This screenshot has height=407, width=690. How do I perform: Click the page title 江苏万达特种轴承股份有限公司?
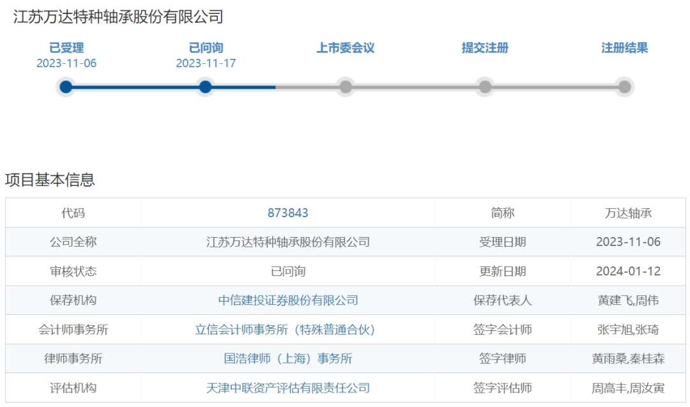pyautogui.click(x=118, y=17)
